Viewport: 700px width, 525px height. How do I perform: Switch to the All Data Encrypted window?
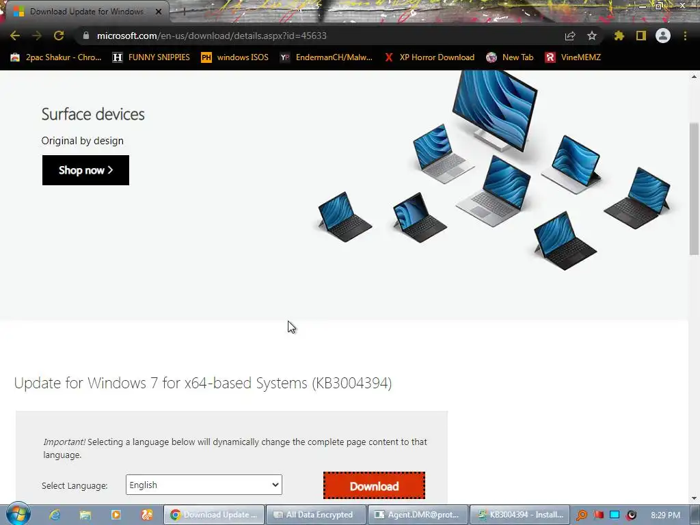click(316, 515)
